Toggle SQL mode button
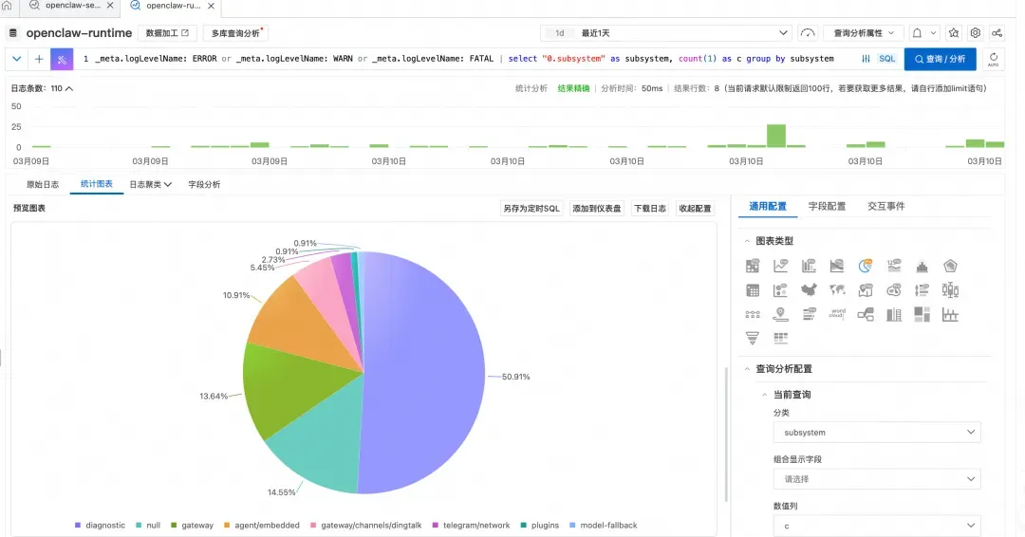1025x537 pixels. 887,59
